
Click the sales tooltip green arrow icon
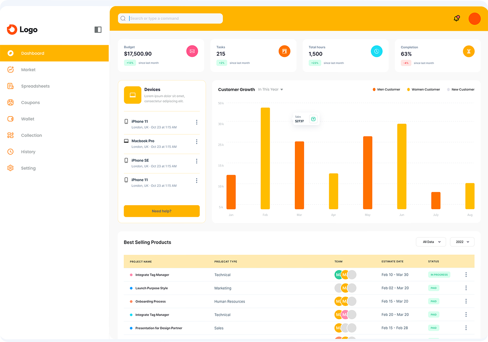(x=313, y=119)
